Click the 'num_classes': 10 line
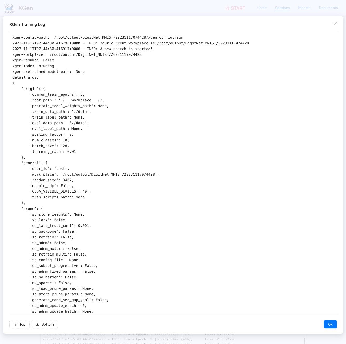The width and height of the screenshot is (346, 344). tap(50, 140)
